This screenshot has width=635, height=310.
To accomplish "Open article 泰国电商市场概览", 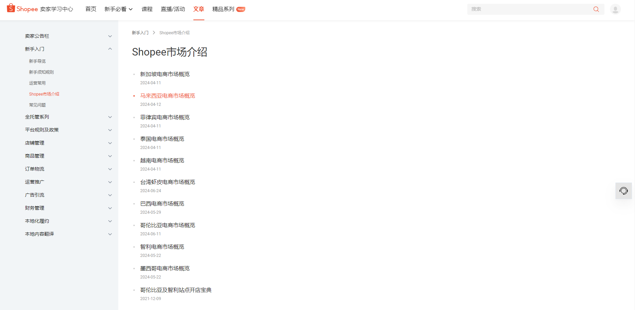I will (x=162, y=139).
